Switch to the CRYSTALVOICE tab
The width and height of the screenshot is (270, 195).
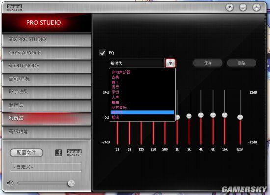[x=47, y=53]
